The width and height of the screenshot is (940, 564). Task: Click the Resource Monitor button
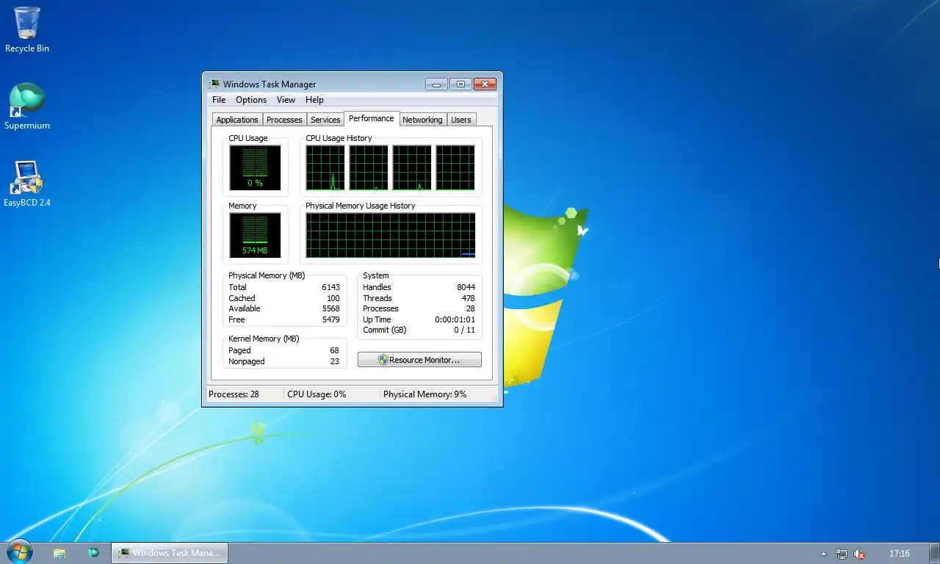(419, 360)
